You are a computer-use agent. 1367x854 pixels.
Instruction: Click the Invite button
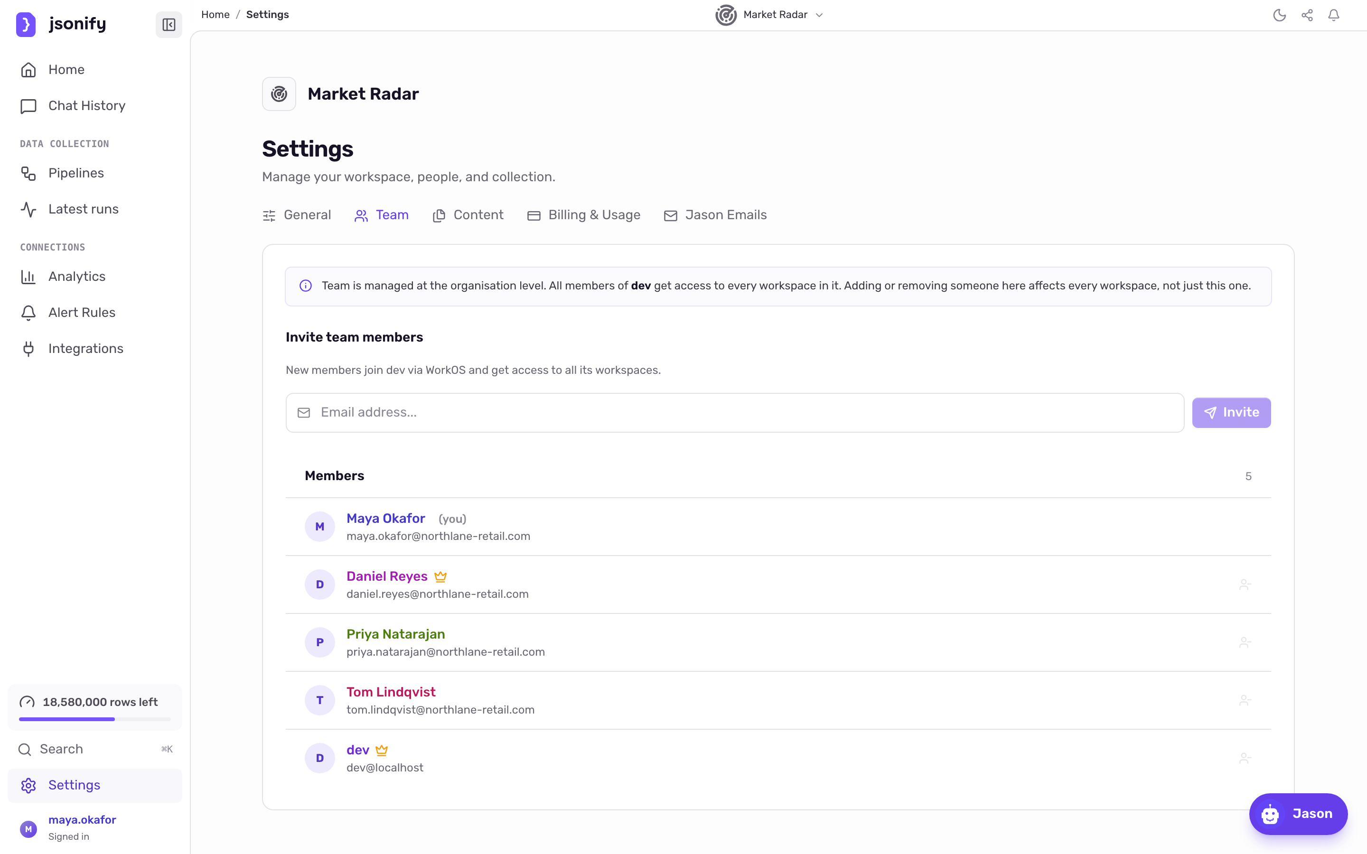(1231, 413)
